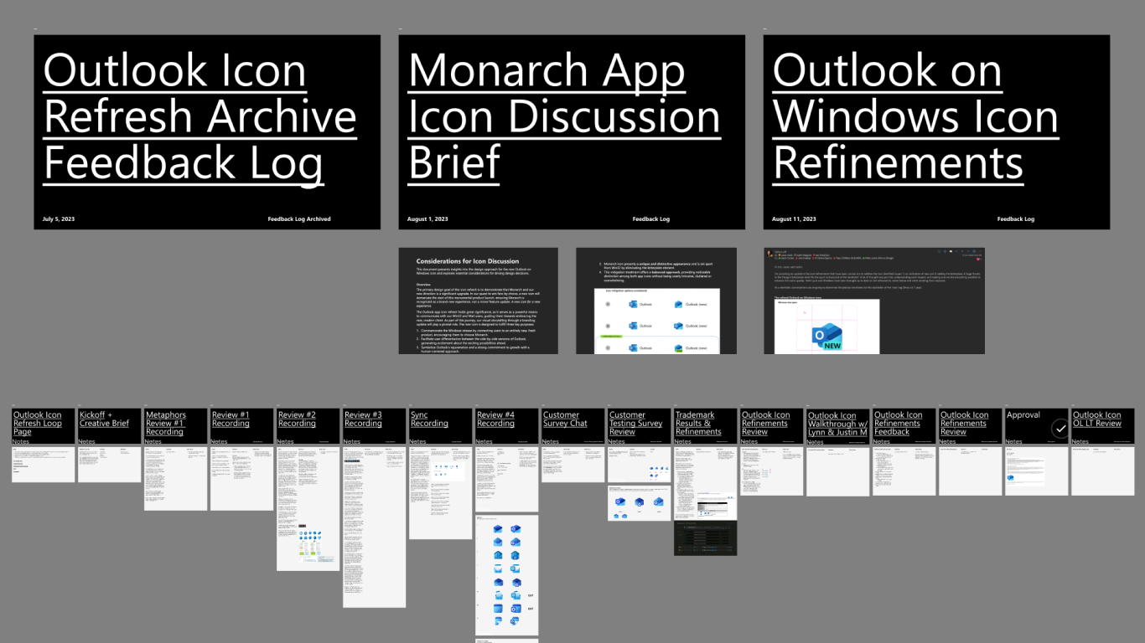Screen dimensions: 1145x643
Task: Click the July 5, 2023 date label
Action: click(59, 219)
